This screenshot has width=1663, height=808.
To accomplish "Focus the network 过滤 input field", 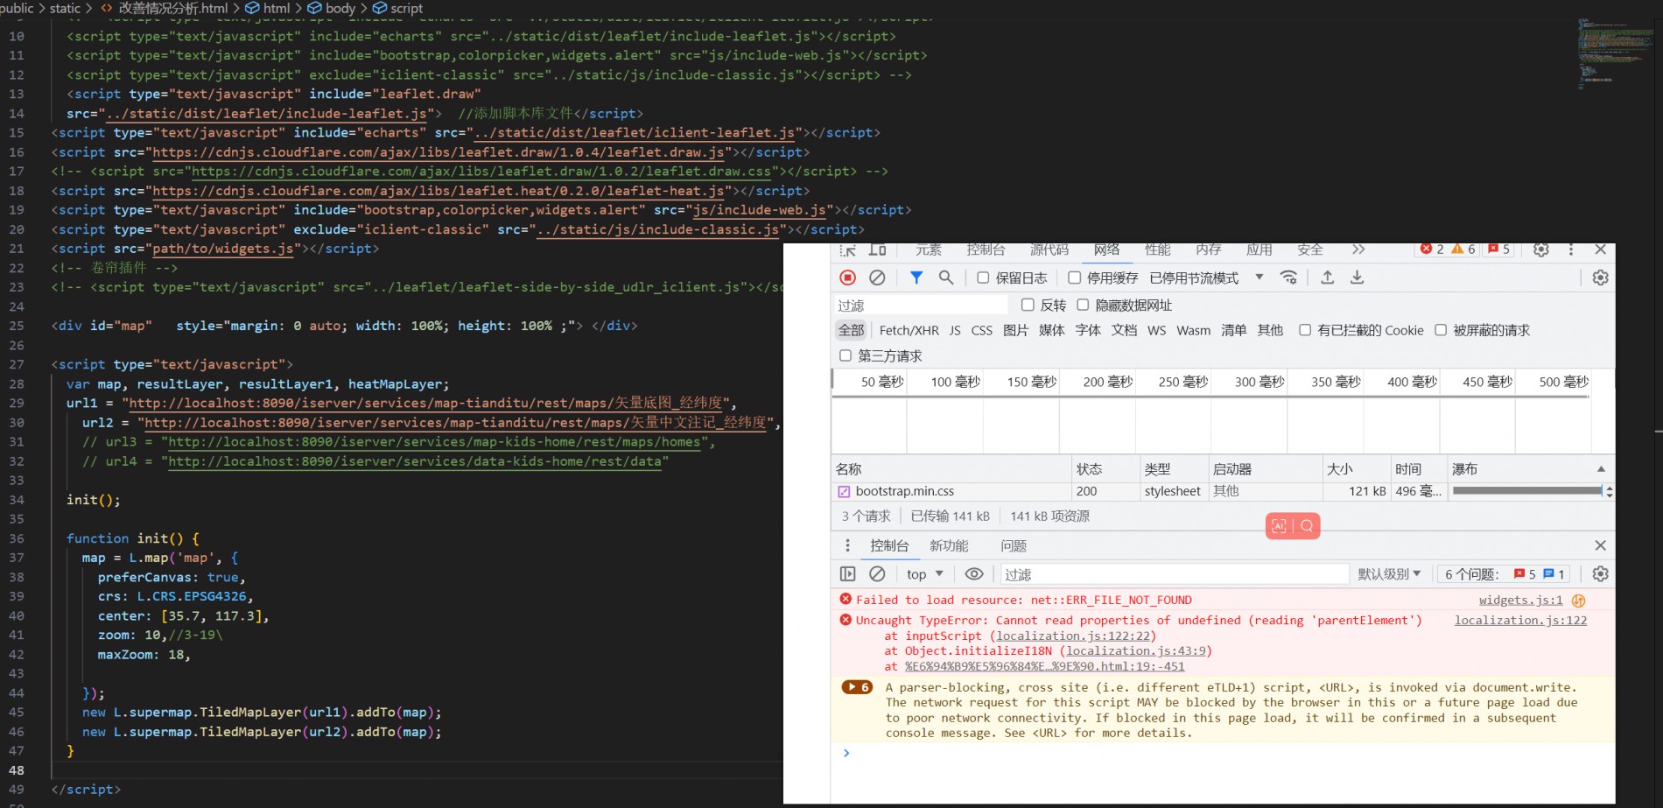I will (x=921, y=305).
